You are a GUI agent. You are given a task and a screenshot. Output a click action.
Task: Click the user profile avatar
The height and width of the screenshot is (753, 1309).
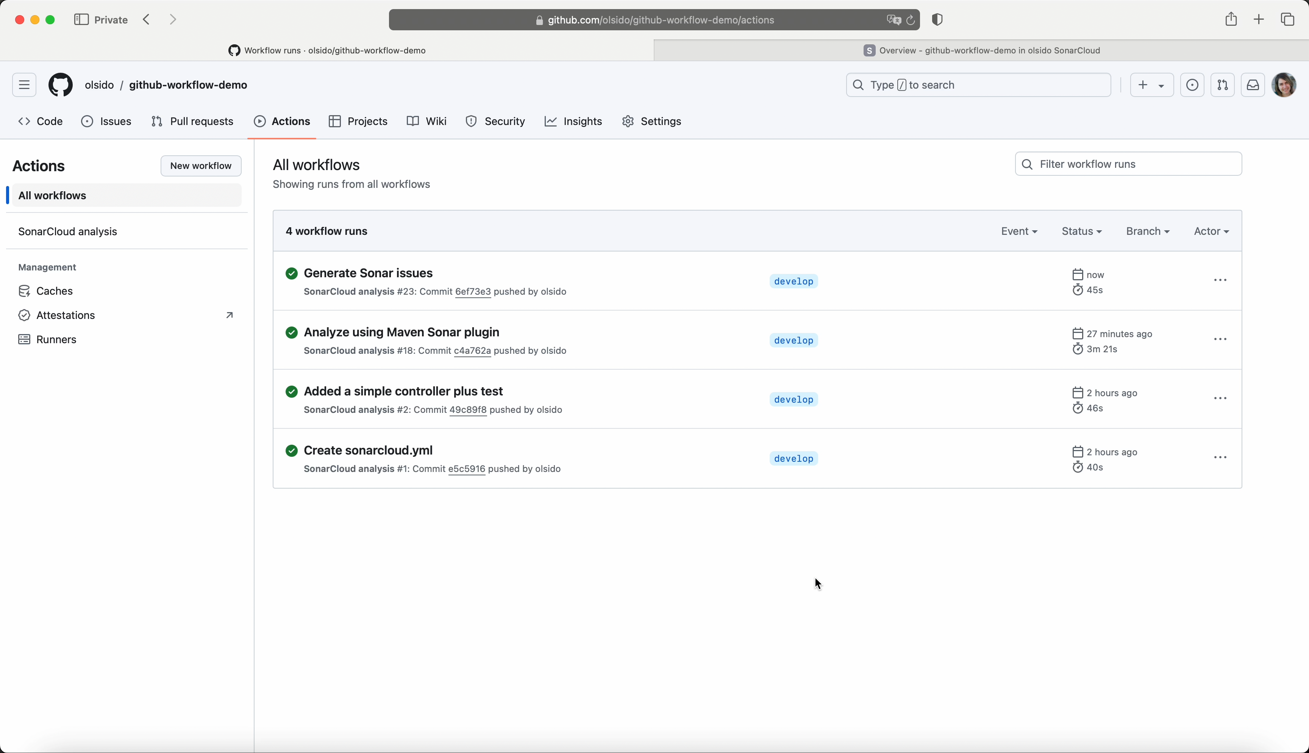point(1284,85)
